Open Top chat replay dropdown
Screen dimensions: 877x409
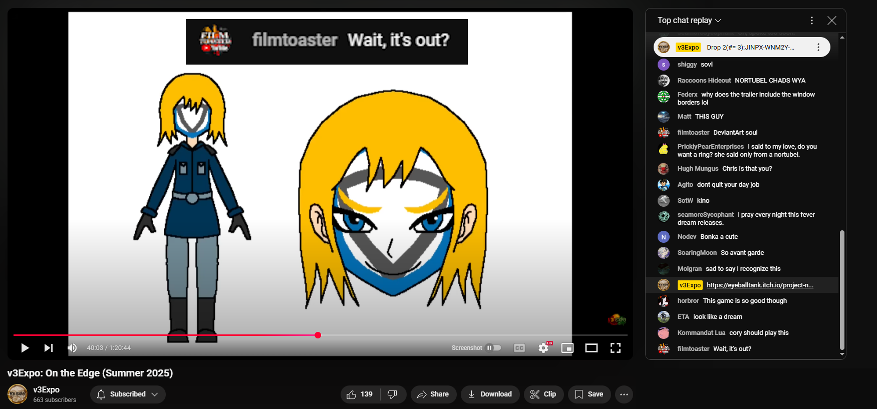(x=689, y=21)
